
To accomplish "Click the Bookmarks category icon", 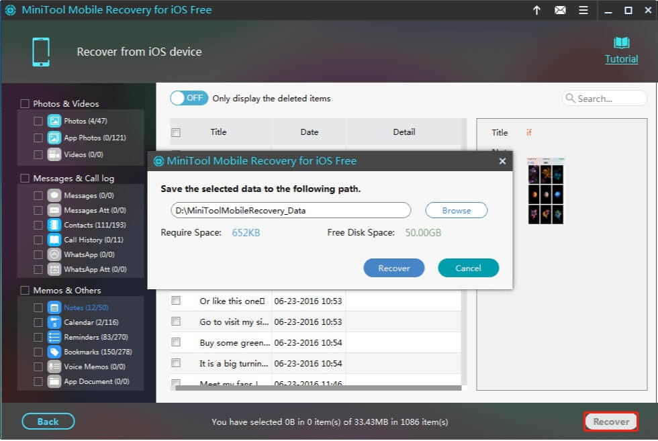I will (54, 352).
